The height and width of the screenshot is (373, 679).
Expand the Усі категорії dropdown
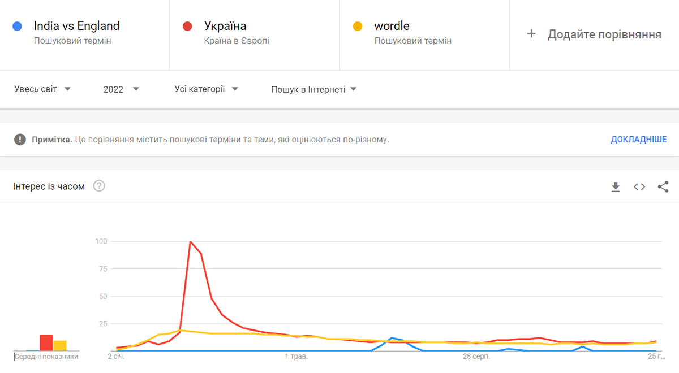207,89
